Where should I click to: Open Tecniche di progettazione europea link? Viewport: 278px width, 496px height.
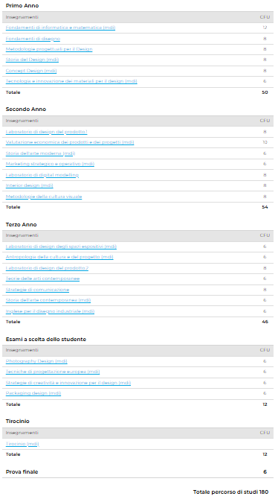(53, 372)
